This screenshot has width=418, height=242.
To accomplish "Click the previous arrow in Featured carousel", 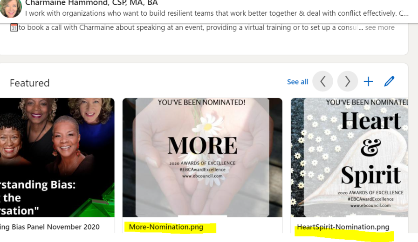I will click(x=322, y=81).
